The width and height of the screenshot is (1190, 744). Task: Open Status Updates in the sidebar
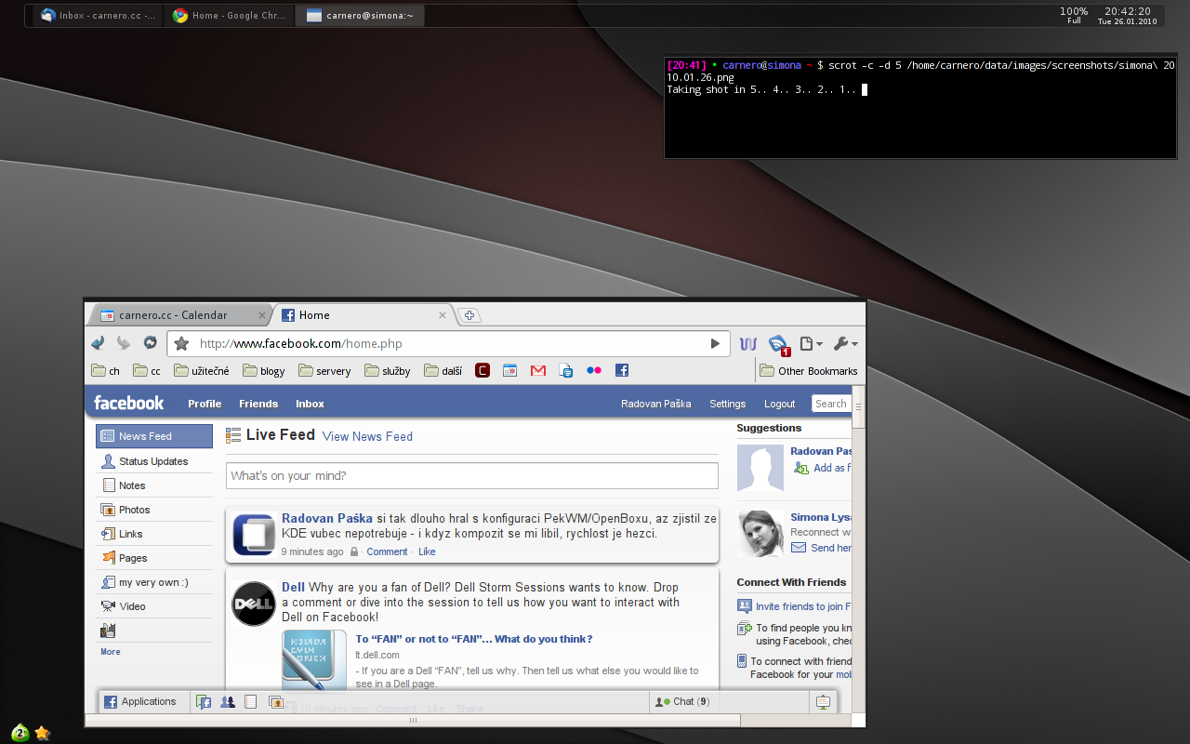(x=154, y=461)
